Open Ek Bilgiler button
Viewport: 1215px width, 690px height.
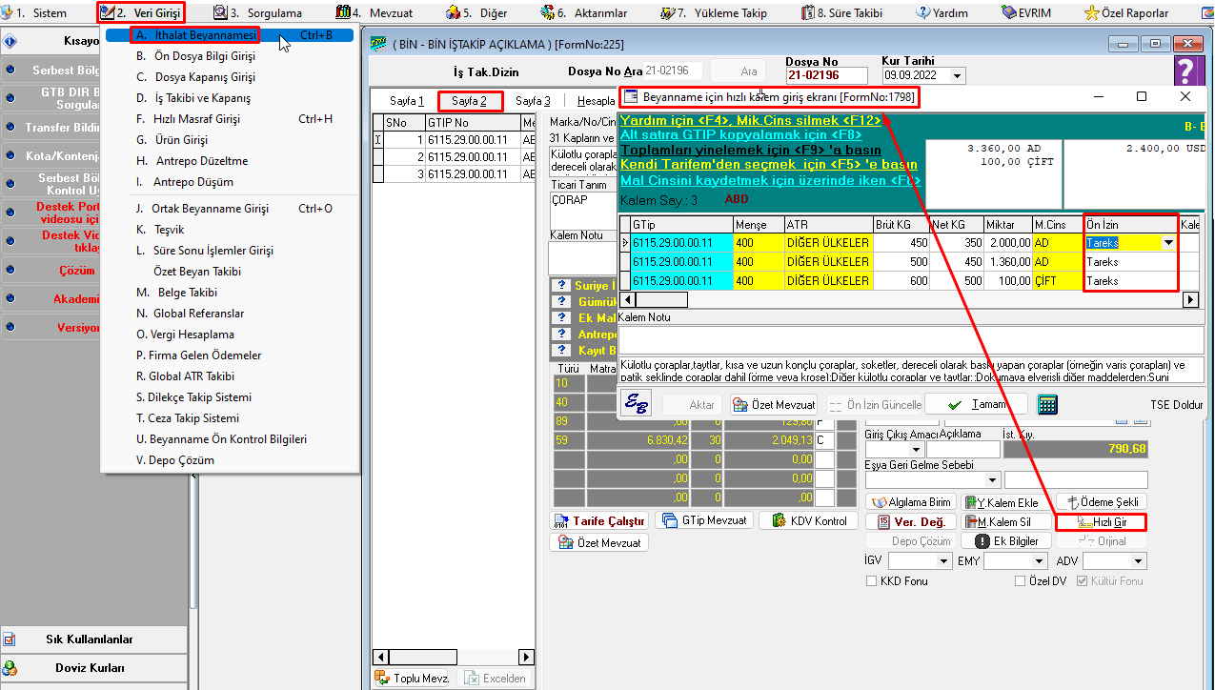click(x=1006, y=541)
